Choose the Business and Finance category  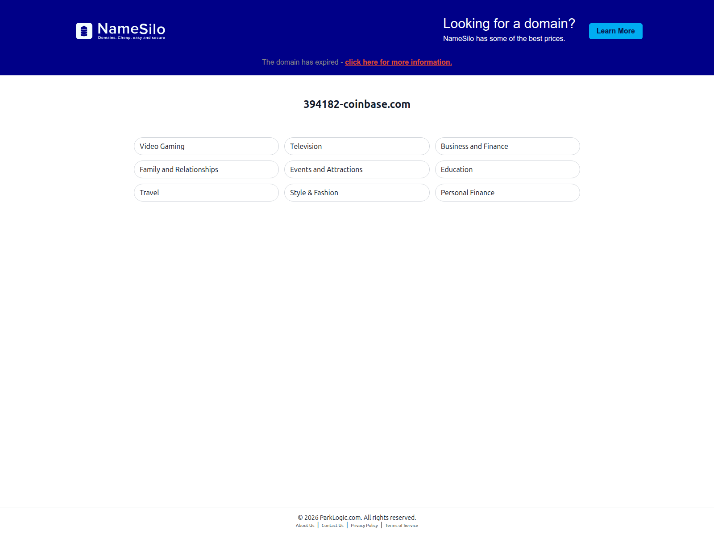pyautogui.click(x=507, y=146)
